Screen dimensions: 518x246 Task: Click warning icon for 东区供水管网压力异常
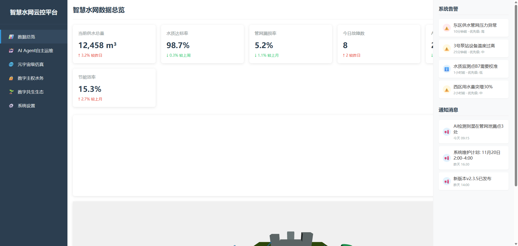click(447, 28)
